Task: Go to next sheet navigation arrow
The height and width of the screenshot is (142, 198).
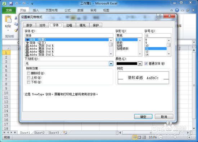Action: [12, 133]
